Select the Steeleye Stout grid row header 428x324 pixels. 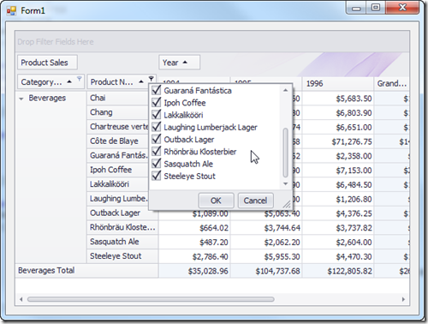(x=122, y=256)
